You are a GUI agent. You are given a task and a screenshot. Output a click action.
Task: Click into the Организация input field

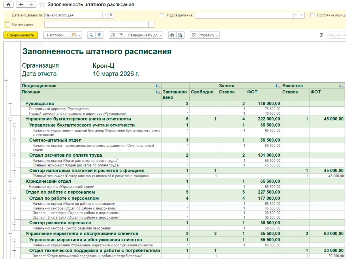[96, 24]
